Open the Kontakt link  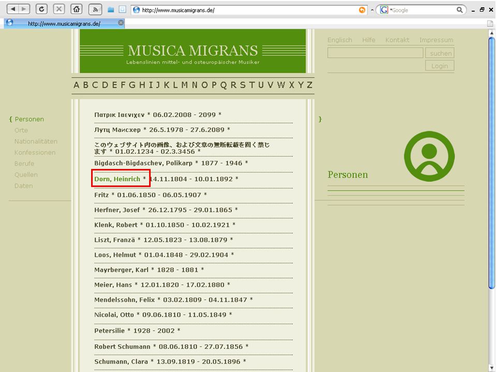pyautogui.click(x=397, y=40)
